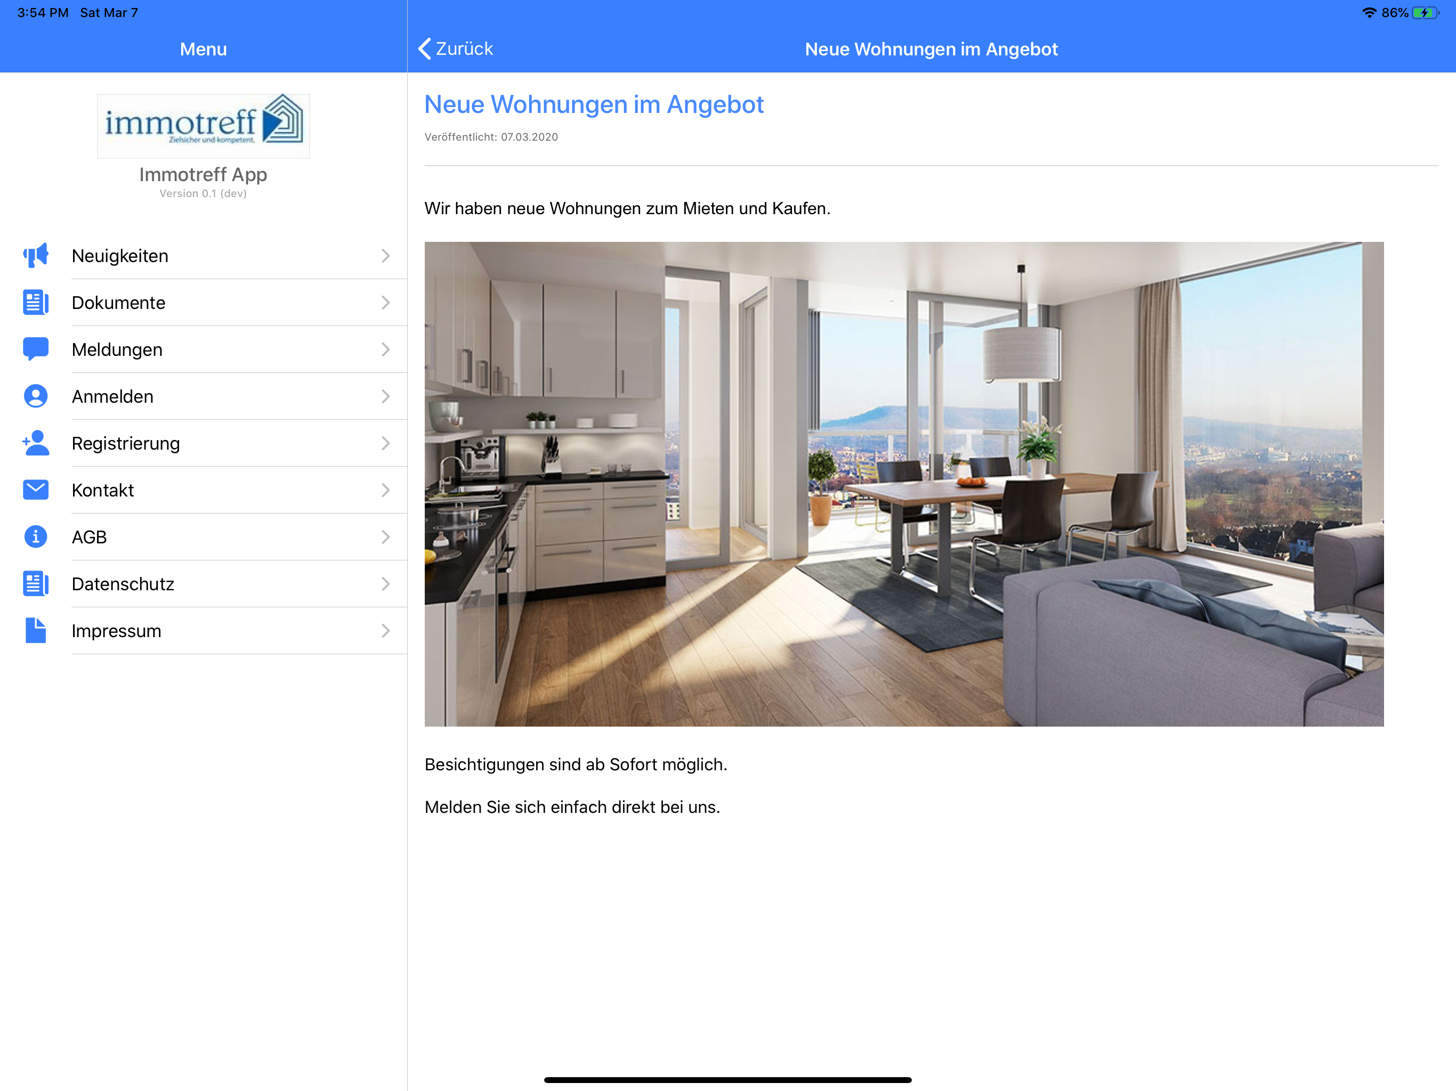Tap the 86% battery percentage

(1395, 12)
